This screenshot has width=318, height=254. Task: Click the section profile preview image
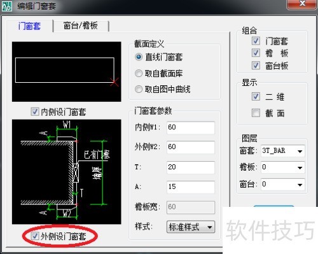tap(67, 72)
